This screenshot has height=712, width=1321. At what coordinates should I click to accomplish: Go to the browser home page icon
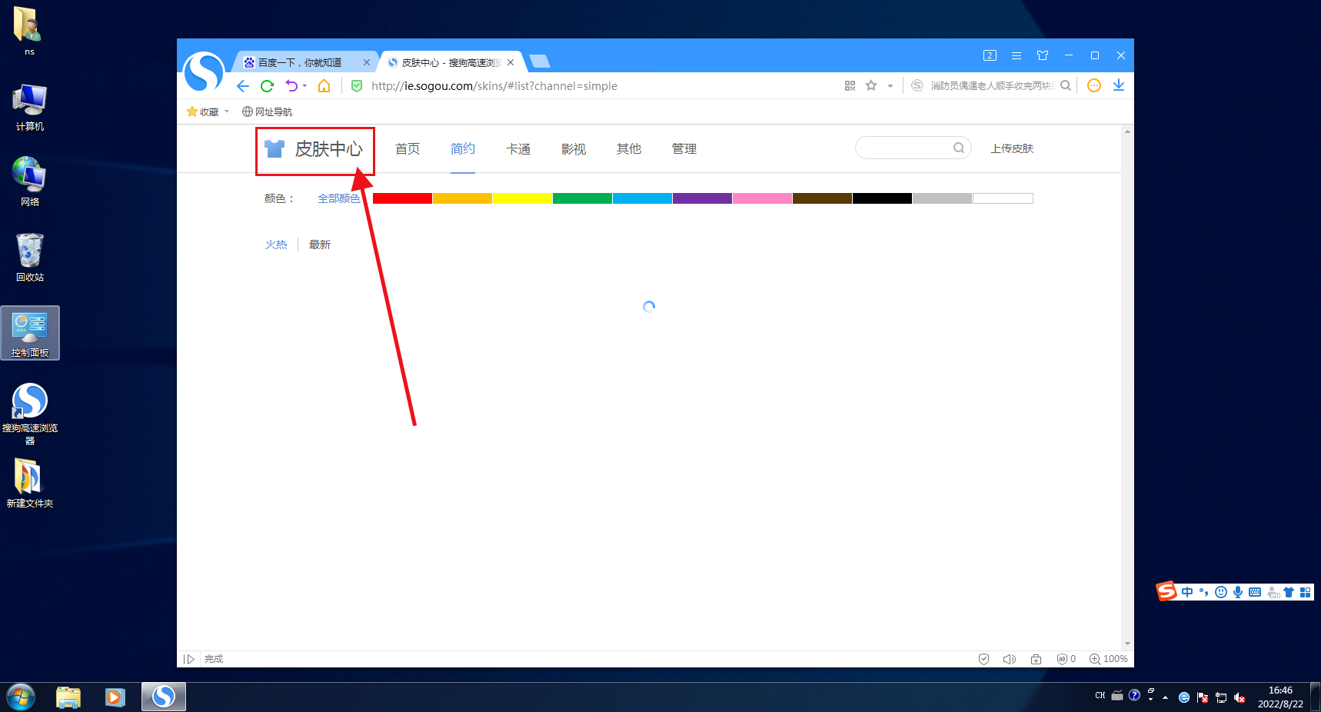[x=324, y=86]
